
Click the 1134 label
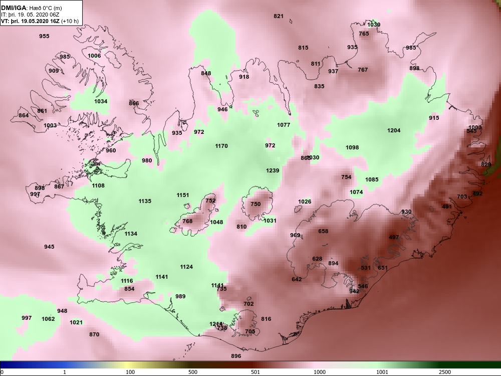click(x=131, y=234)
